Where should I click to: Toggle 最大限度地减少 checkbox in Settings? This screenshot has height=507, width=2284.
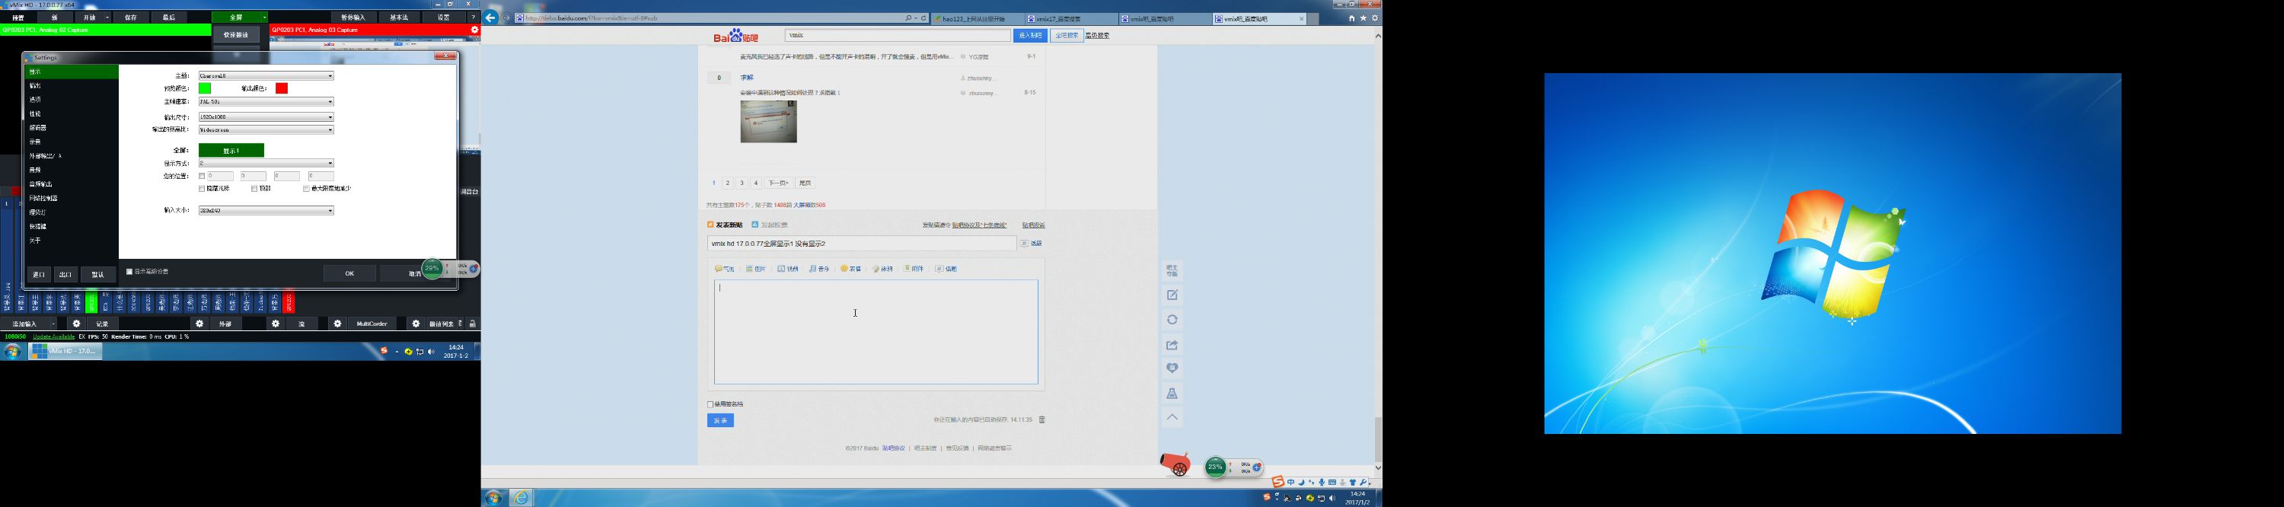[x=307, y=189]
